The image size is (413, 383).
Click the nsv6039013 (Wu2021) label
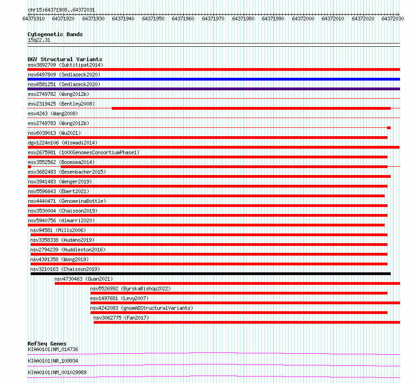click(54, 133)
